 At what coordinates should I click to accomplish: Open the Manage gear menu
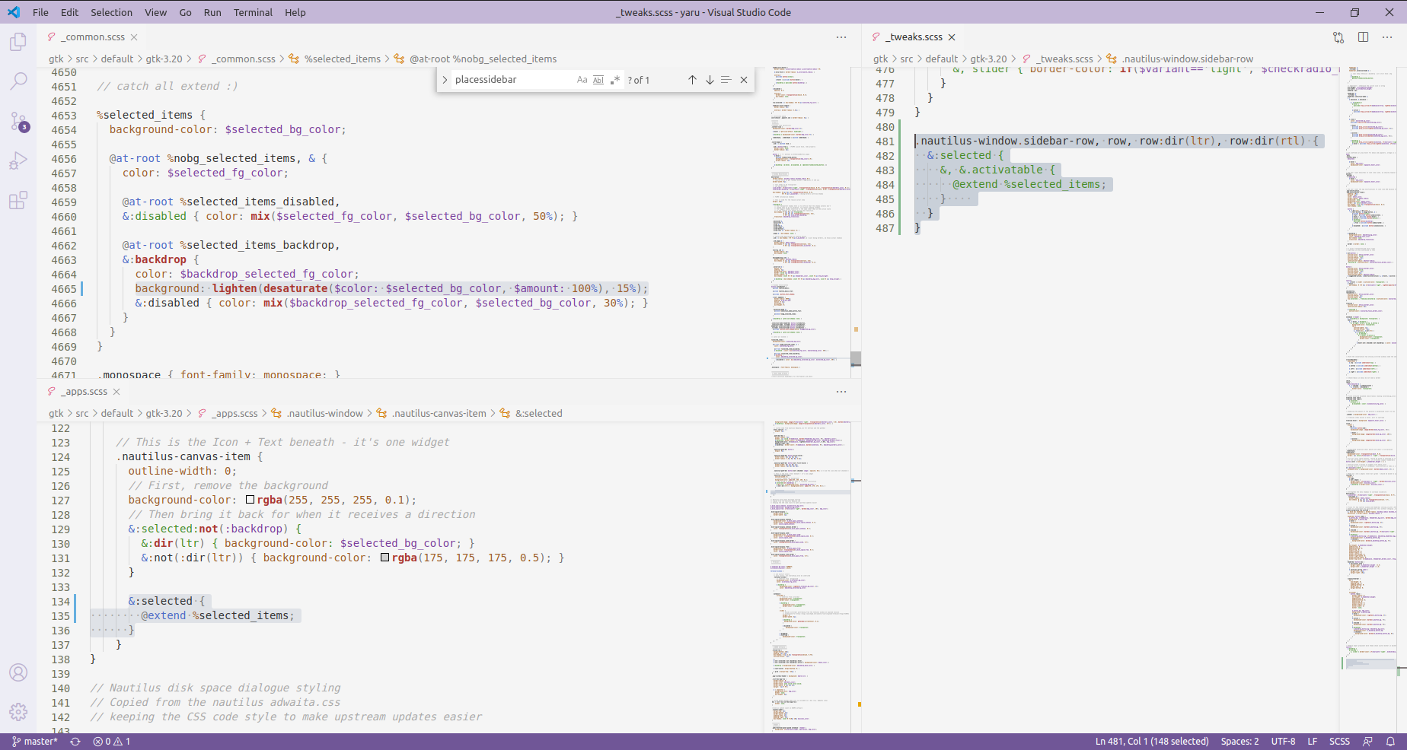click(x=18, y=712)
